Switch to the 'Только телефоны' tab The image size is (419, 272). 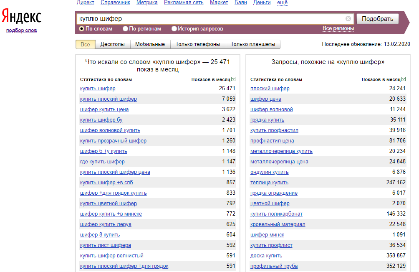coord(198,44)
